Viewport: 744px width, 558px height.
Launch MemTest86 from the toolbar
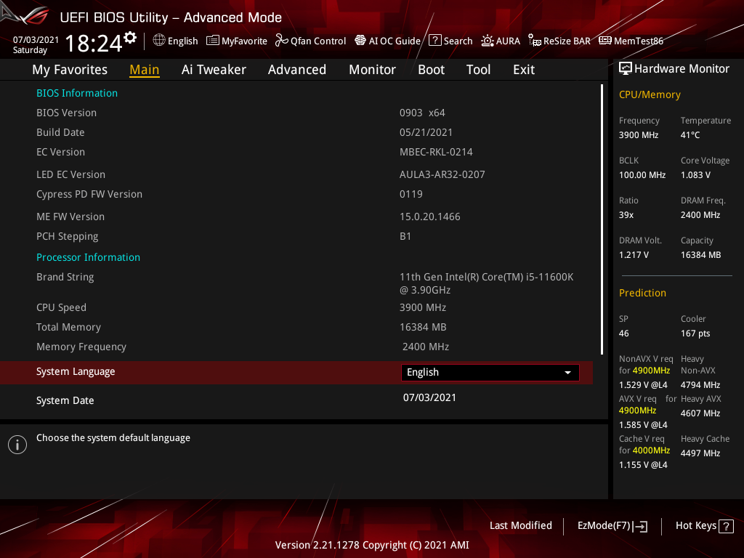[631, 41]
